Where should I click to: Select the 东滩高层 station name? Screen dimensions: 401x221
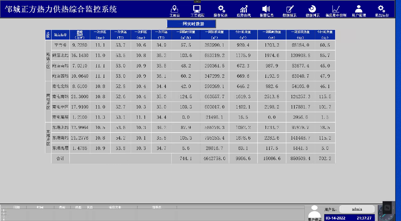(x=60, y=148)
